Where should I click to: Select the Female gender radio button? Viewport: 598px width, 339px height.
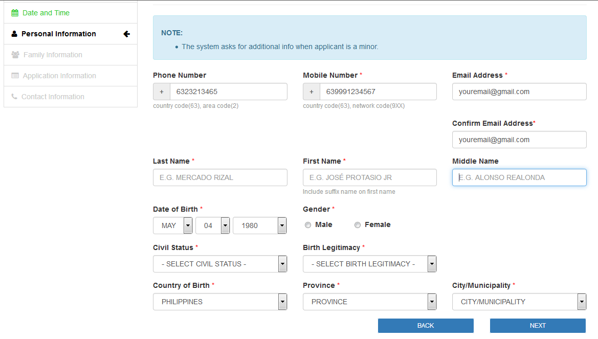358,225
